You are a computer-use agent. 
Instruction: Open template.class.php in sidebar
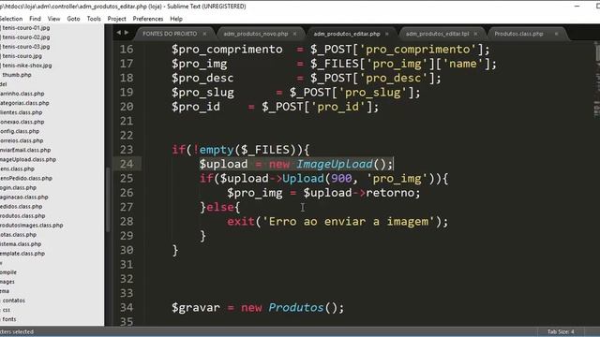[x=22, y=254]
